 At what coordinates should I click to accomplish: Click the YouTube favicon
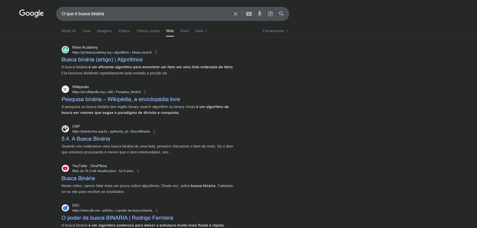[65, 169]
